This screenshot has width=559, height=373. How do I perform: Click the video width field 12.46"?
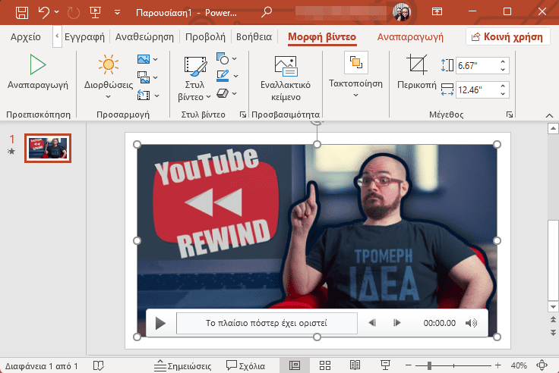(x=476, y=90)
